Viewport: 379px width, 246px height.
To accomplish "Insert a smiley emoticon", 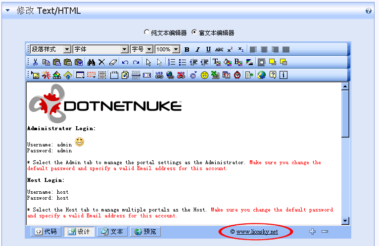I will [204, 75].
